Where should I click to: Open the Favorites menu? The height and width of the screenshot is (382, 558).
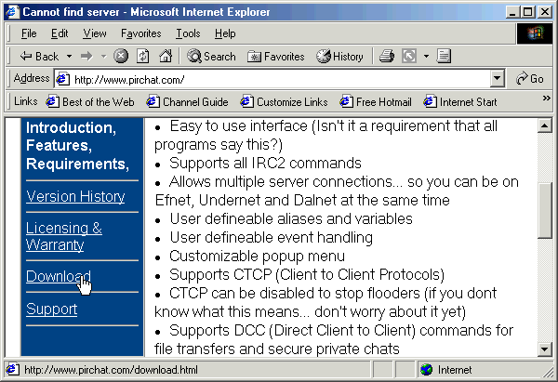(141, 33)
